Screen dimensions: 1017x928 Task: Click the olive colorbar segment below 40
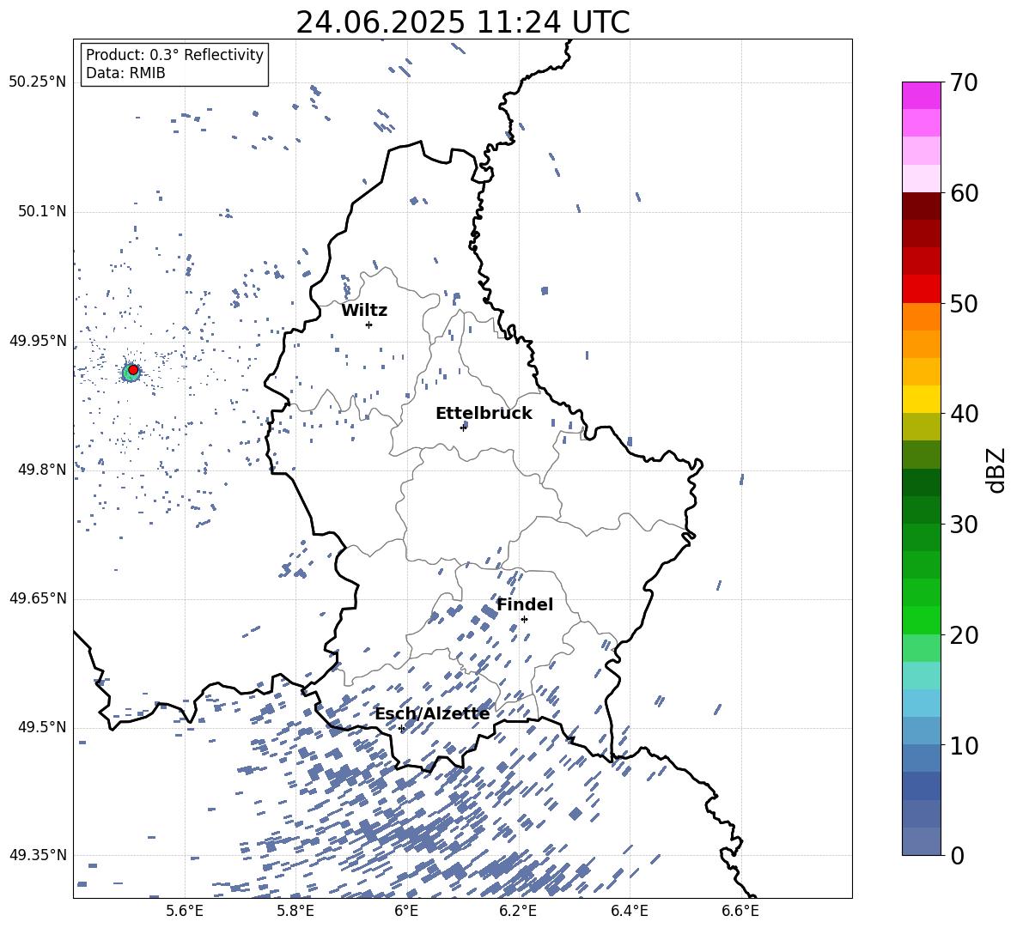(x=921, y=427)
